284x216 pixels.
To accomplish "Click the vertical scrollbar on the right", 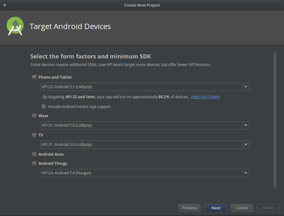I will tap(275, 120).
